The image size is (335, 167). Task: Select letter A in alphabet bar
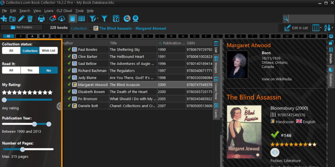click(32, 36)
